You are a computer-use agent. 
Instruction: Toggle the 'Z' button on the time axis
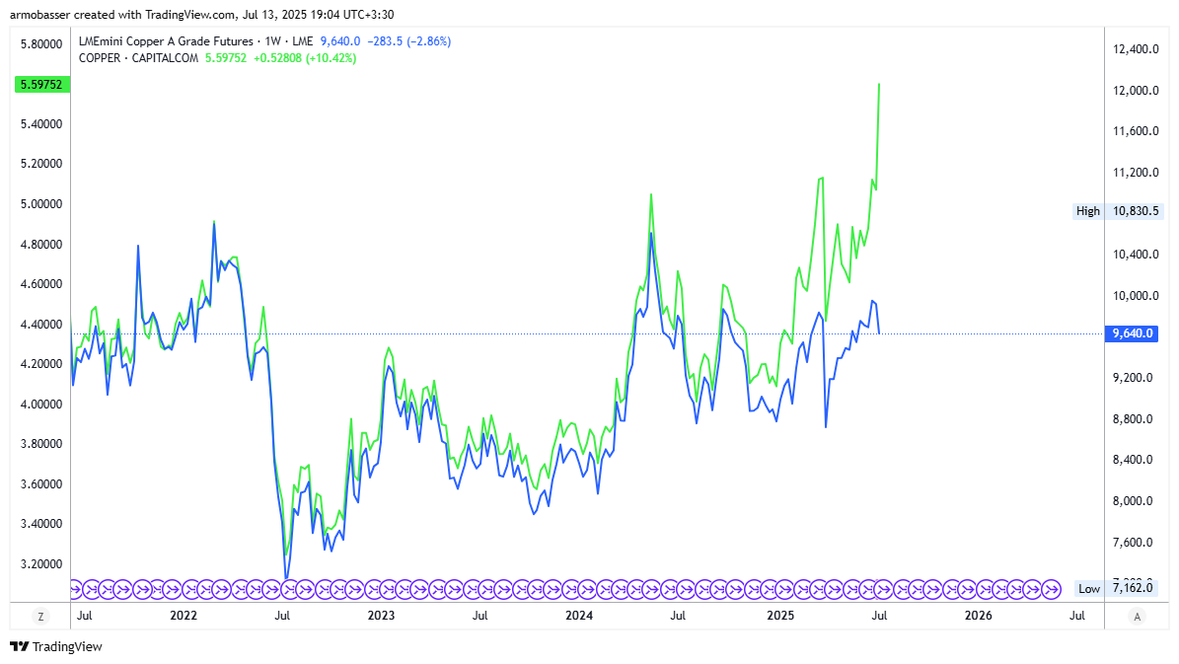click(x=40, y=617)
